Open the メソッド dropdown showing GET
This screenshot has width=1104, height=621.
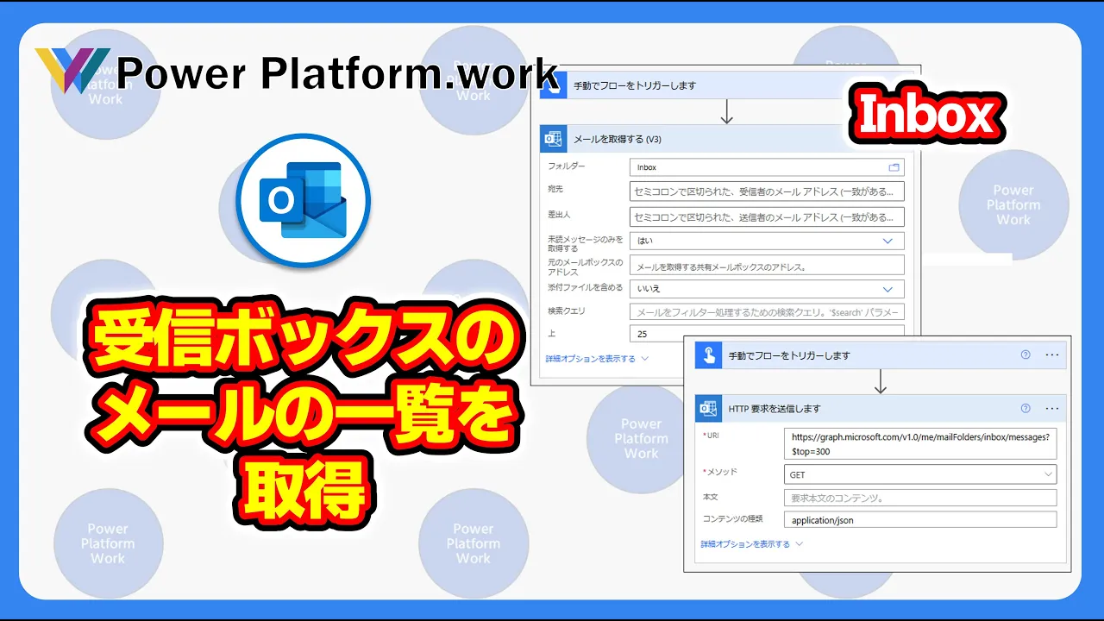coord(920,474)
